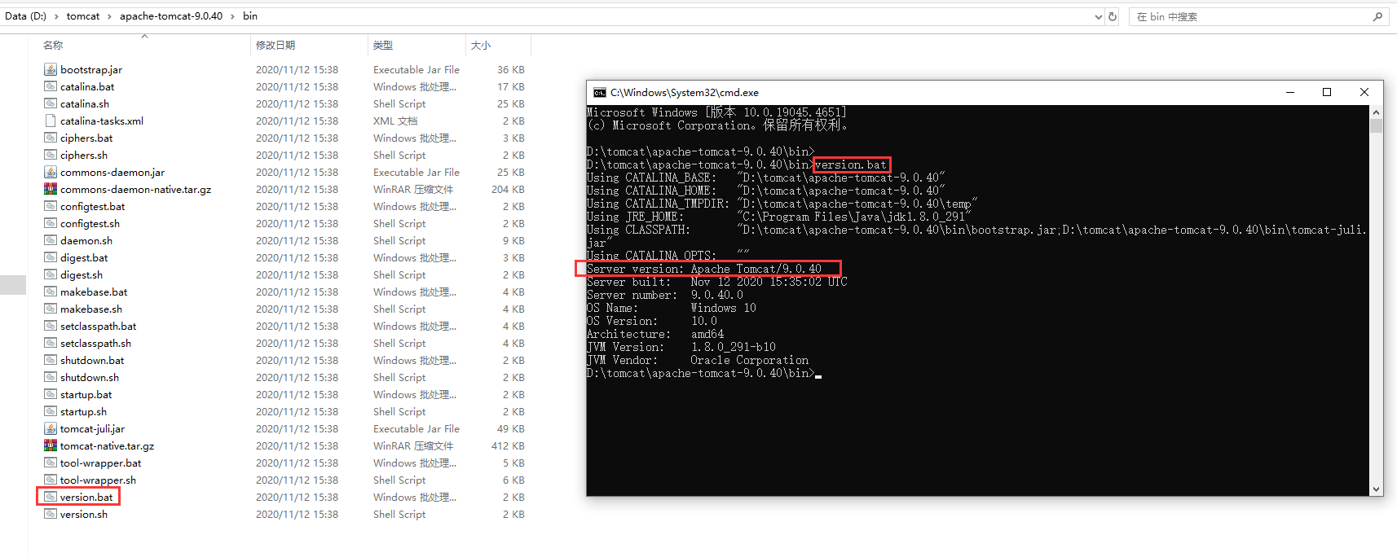1397x557 pixels.
Task: Click the 36 KB size of bootstrap.jar
Action: [511, 70]
